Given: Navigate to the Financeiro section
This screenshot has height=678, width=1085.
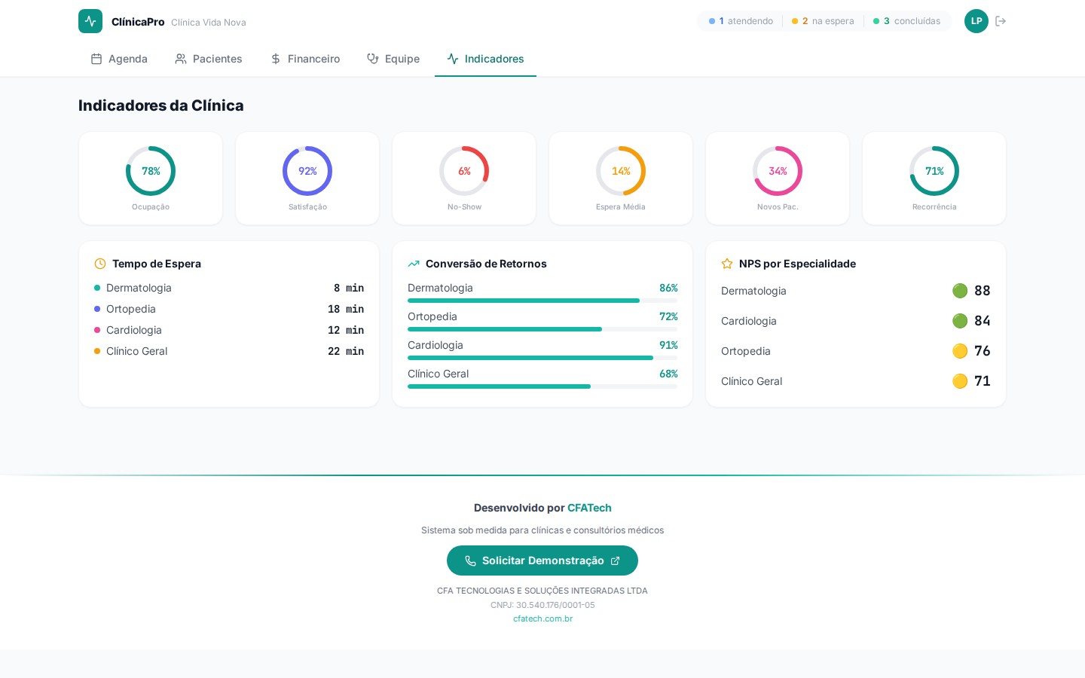Looking at the screenshot, I should tap(304, 59).
